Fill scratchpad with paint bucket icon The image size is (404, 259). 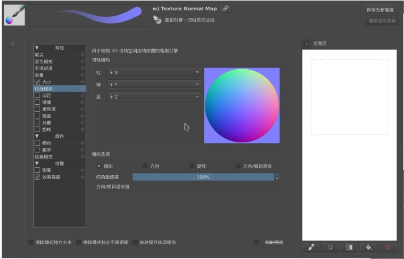pos(369,247)
